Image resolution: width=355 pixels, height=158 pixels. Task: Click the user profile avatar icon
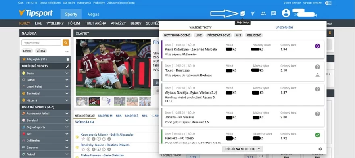pyautogui.click(x=286, y=13)
